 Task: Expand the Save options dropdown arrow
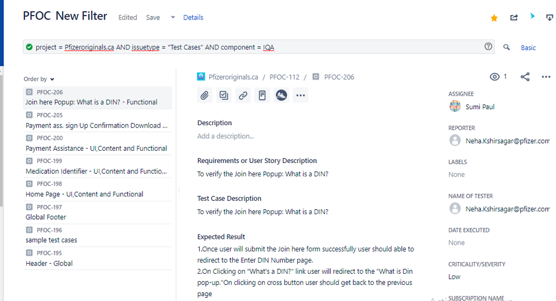173,17
